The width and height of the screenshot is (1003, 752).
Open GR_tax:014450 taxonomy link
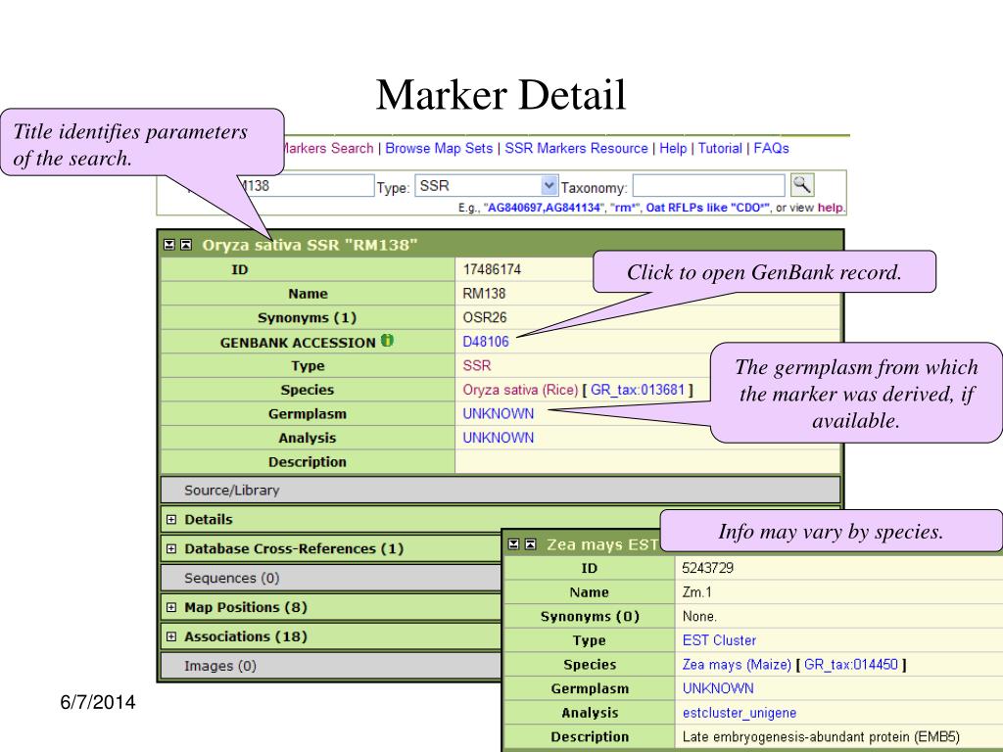pyautogui.click(x=851, y=665)
